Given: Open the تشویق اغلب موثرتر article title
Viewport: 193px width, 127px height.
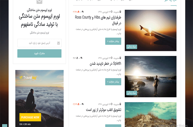Looking at the screenshot, I should [x=104, y=110].
